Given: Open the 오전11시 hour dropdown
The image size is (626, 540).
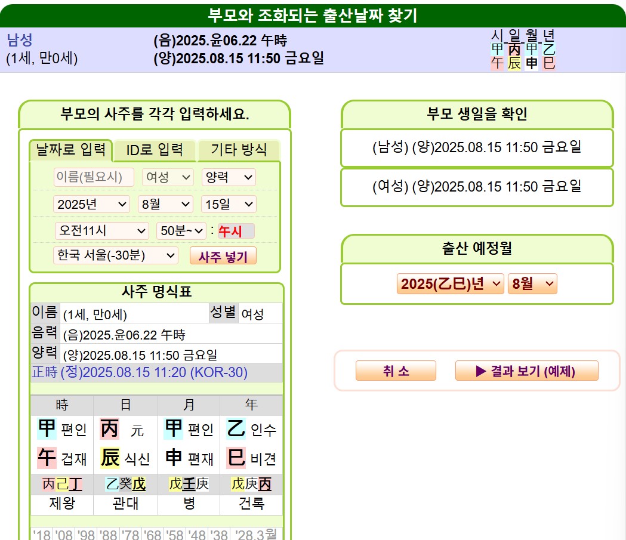Looking at the screenshot, I should 101,231.
